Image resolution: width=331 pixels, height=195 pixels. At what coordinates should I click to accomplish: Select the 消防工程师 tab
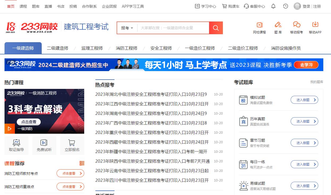tap(127, 48)
